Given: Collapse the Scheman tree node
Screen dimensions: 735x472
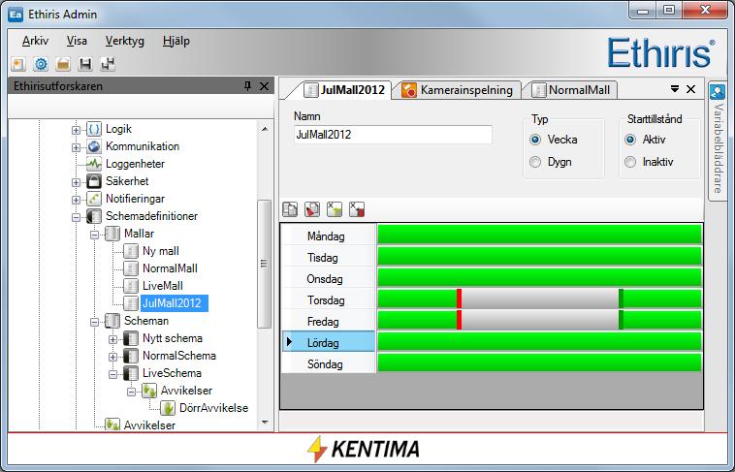Looking at the screenshot, I should (x=95, y=322).
